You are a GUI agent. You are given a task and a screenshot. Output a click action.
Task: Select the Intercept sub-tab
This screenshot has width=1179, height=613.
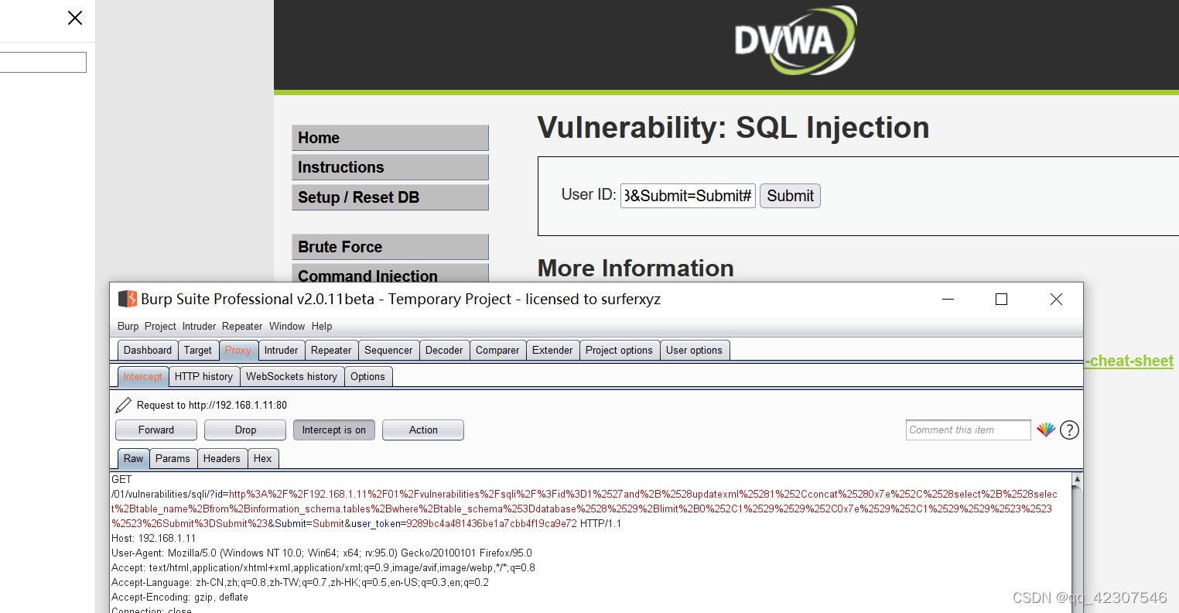tap(143, 376)
